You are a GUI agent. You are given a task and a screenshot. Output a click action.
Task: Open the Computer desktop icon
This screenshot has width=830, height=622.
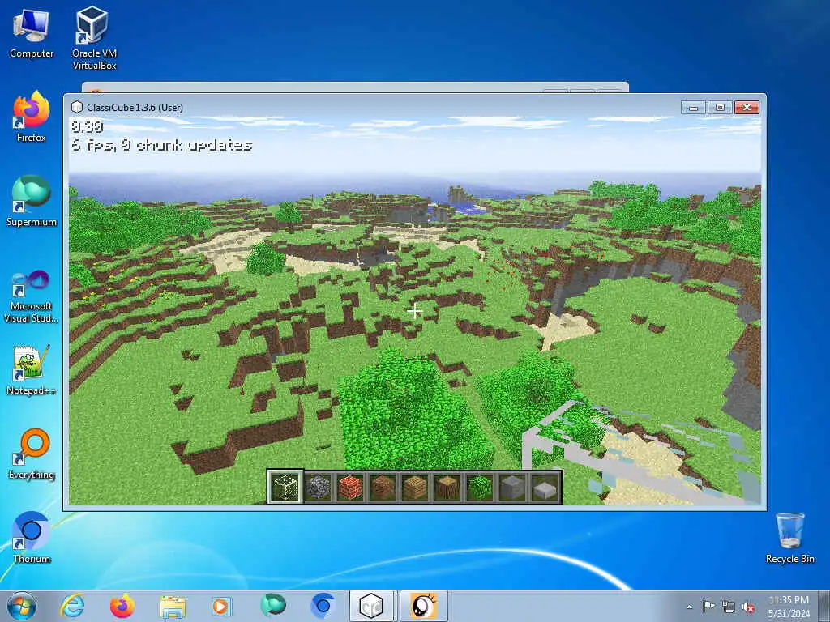click(x=32, y=34)
